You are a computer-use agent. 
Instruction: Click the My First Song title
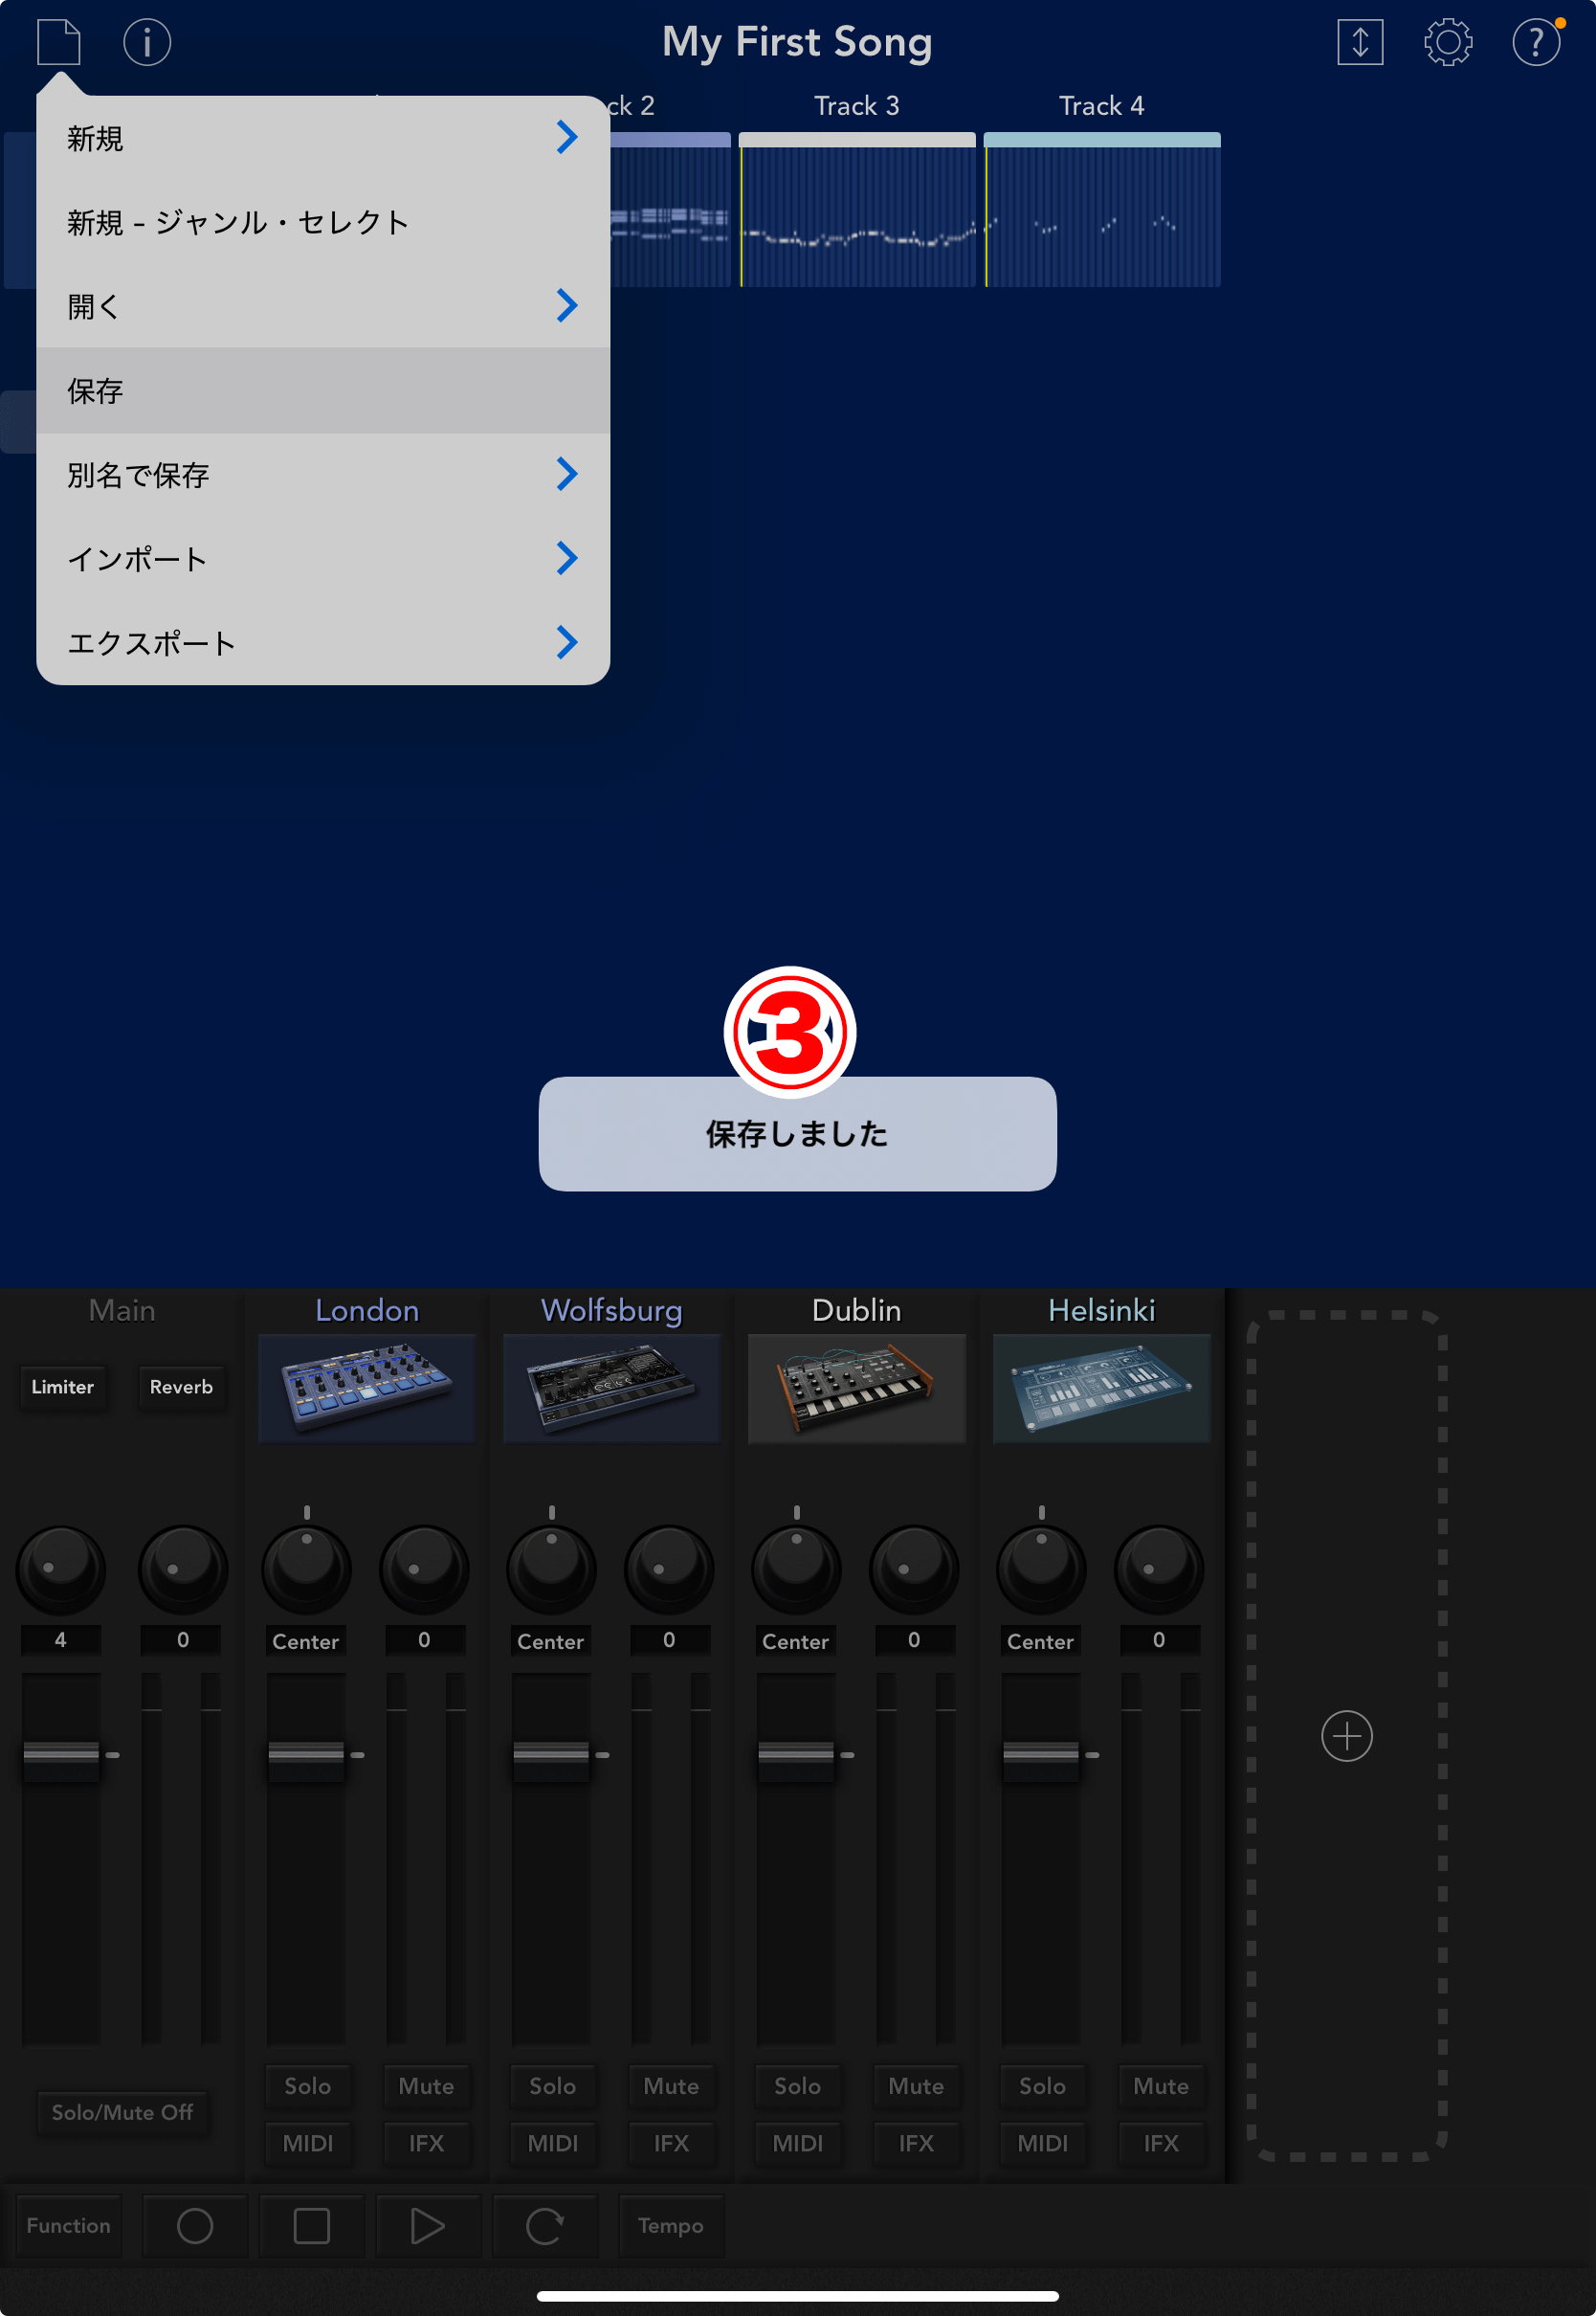click(797, 42)
